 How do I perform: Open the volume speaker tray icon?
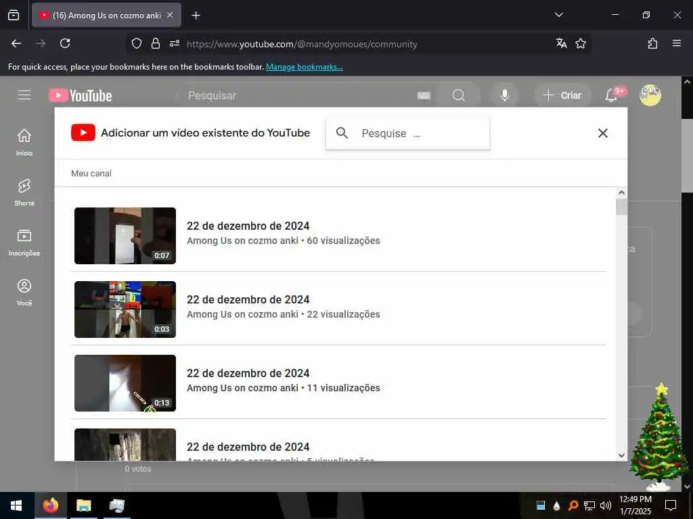click(606, 505)
